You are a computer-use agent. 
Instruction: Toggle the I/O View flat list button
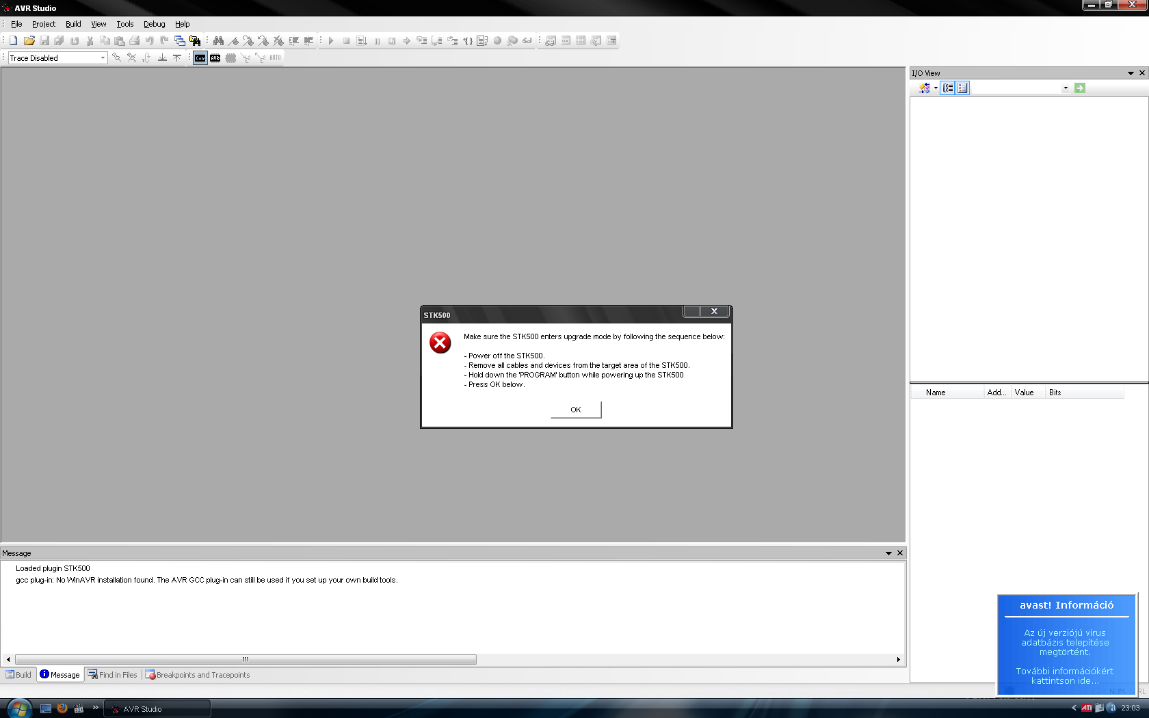click(962, 88)
